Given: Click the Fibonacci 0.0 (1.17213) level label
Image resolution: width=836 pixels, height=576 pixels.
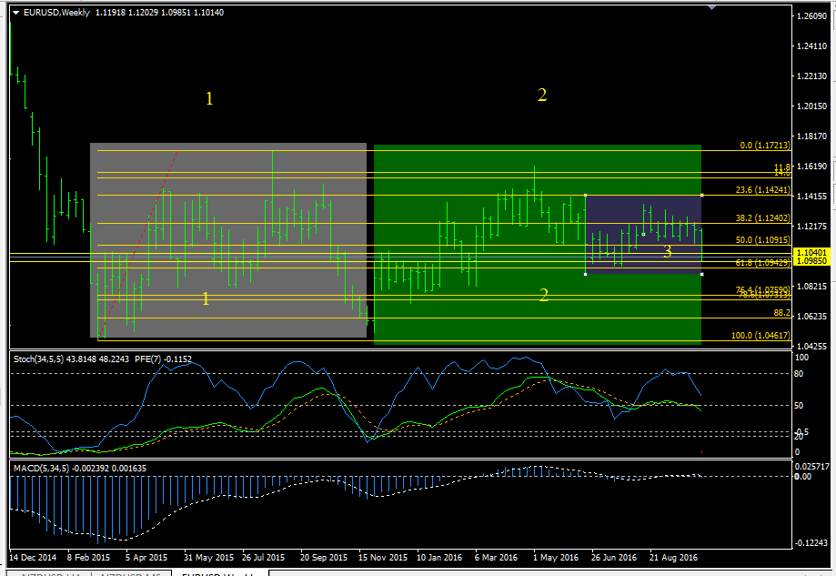Looking at the screenshot, I should coord(765,145).
